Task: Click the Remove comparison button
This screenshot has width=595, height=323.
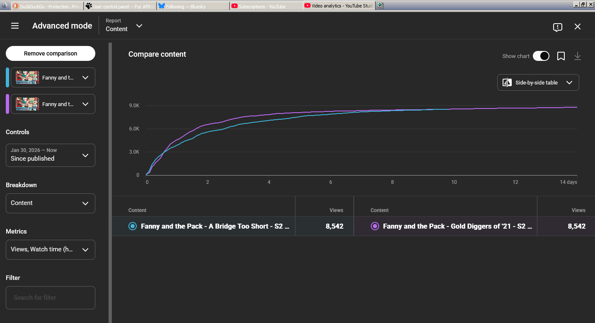Action: click(x=51, y=53)
